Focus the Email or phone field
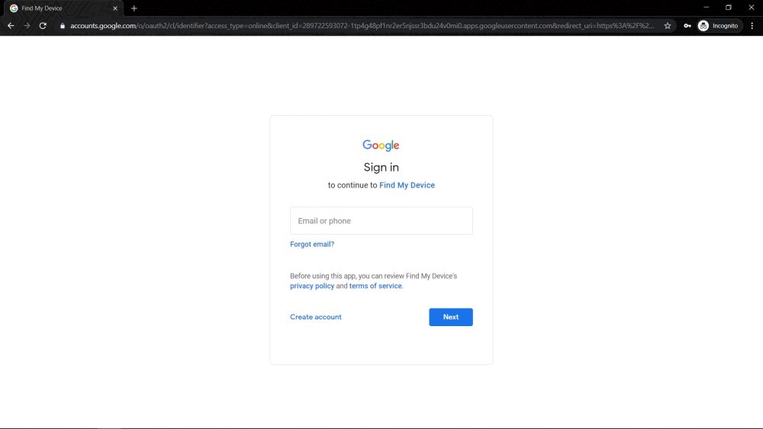This screenshot has height=429, width=763. [x=381, y=220]
